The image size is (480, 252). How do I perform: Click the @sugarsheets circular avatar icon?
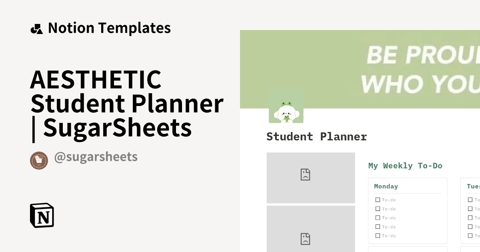(x=39, y=160)
